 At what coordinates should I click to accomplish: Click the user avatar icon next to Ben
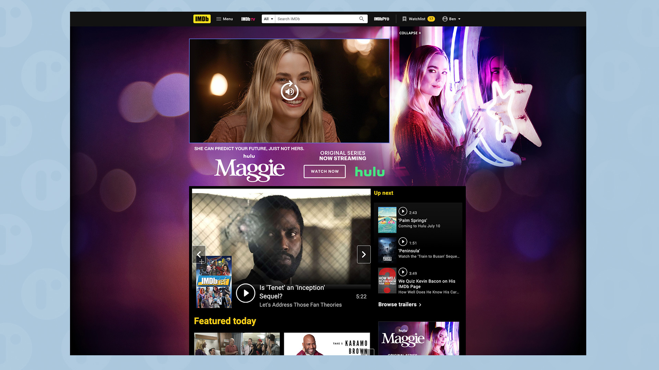445,19
